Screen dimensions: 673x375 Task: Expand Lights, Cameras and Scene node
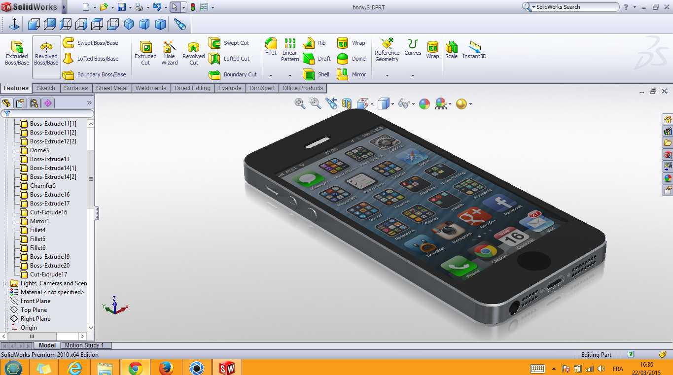pos(5,283)
